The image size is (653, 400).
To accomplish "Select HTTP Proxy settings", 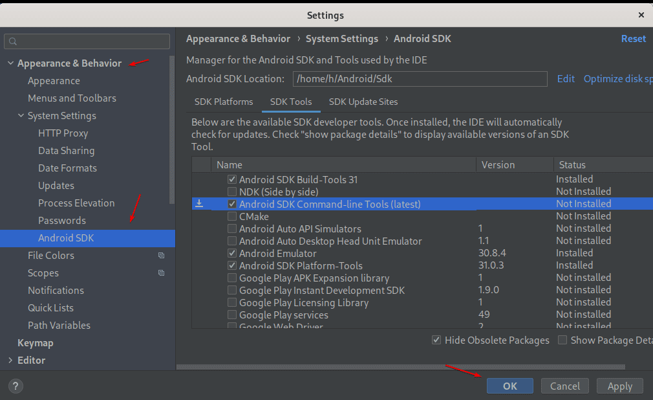I will click(x=63, y=133).
